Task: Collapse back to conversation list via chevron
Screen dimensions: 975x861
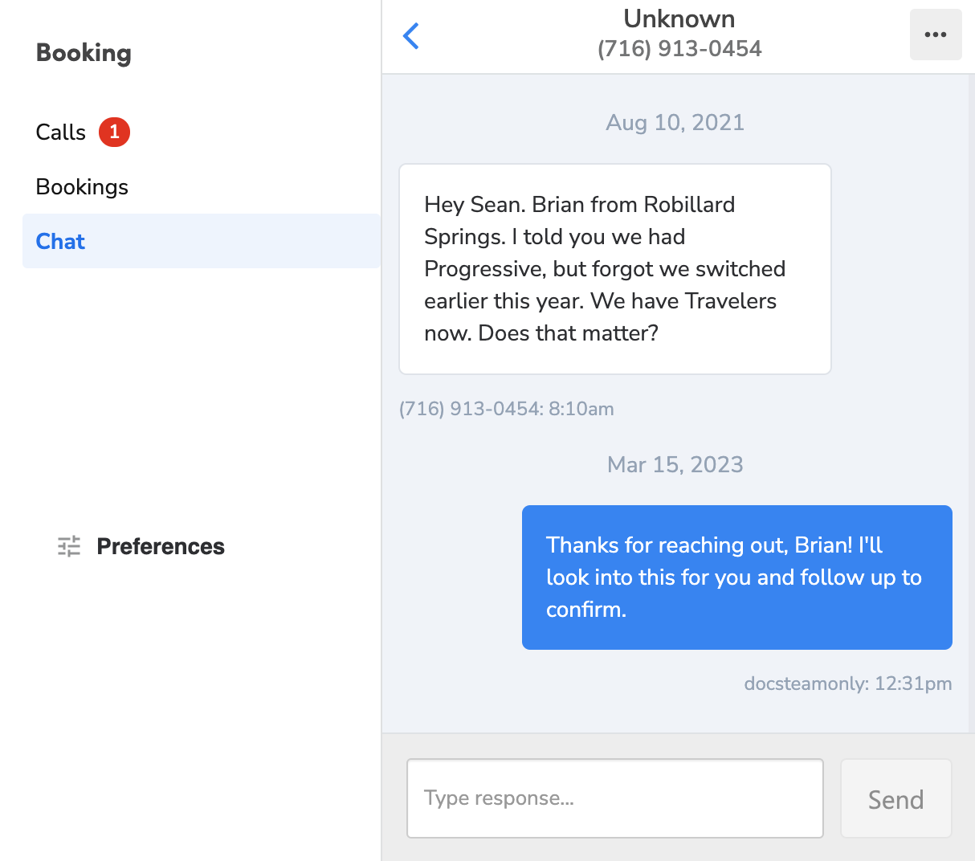Action: pyautogui.click(x=411, y=35)
